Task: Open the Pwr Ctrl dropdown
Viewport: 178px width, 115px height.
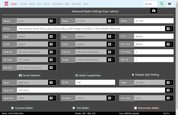Action: click(x=52, y=68)
